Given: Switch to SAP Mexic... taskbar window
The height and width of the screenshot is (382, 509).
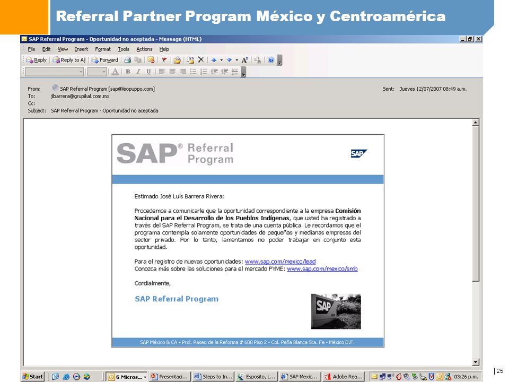Looking at the screenshot, I should coord(300,377).
